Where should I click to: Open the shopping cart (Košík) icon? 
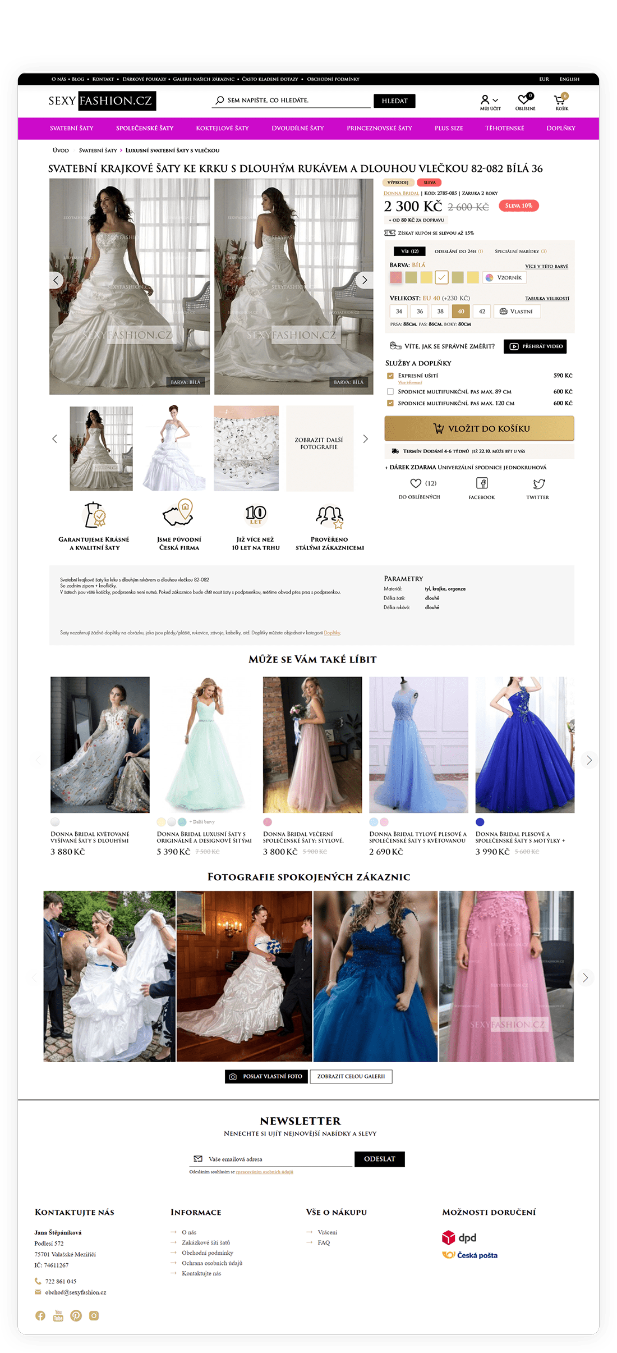click(560, 100)
